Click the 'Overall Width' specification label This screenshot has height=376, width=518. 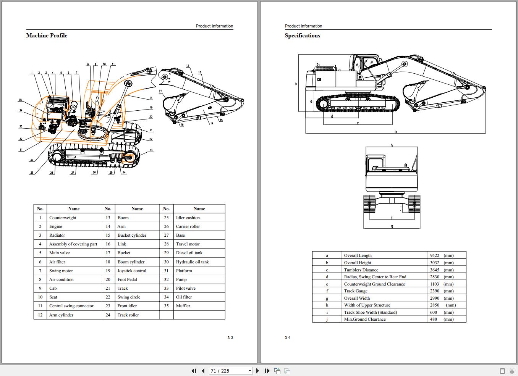(x=357, y=298)
